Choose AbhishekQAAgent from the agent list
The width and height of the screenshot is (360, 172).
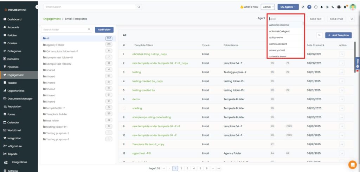click(x=285, y=31)
